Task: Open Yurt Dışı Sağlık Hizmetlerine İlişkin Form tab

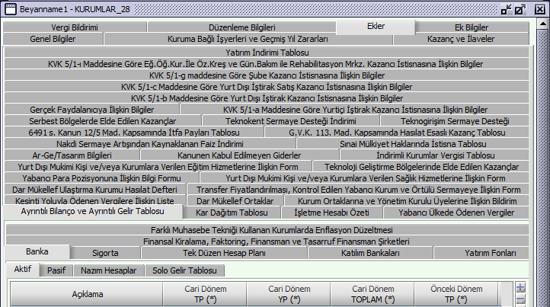Action: point(365,178)
